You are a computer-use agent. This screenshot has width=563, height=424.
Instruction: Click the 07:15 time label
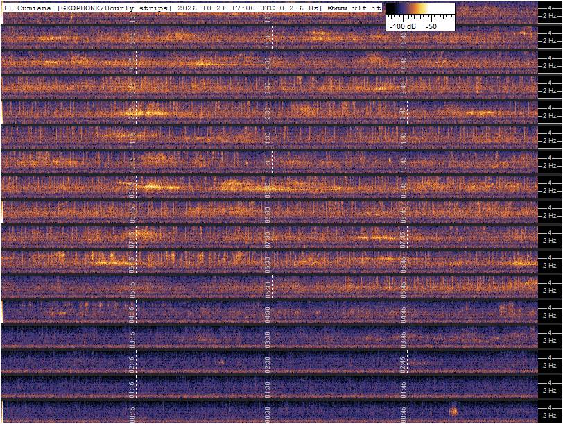coord(133,240)
